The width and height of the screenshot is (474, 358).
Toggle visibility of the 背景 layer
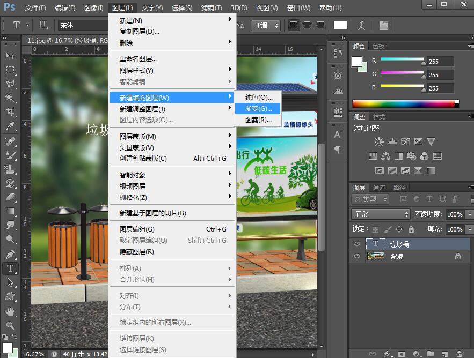(356, 256)
